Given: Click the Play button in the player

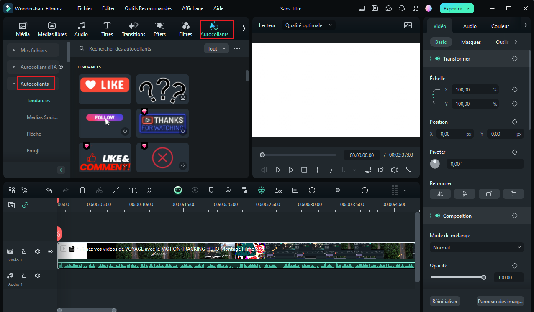Looking at the screenshot, I should pyautogui.click(x=291, y=170).
